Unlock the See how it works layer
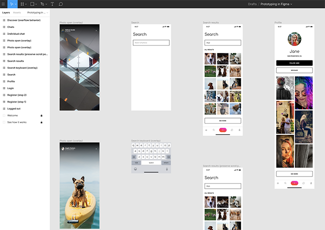 click(x=41, y=122)
